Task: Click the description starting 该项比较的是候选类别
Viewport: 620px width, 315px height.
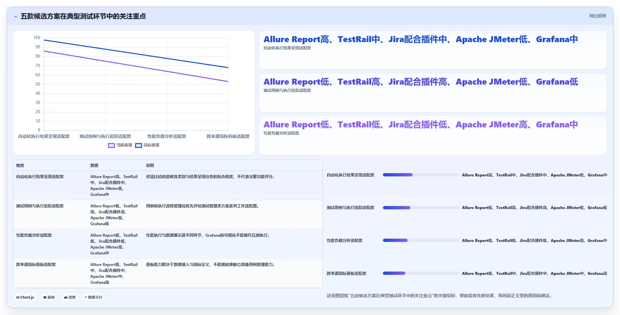Action: pos(211,177)
